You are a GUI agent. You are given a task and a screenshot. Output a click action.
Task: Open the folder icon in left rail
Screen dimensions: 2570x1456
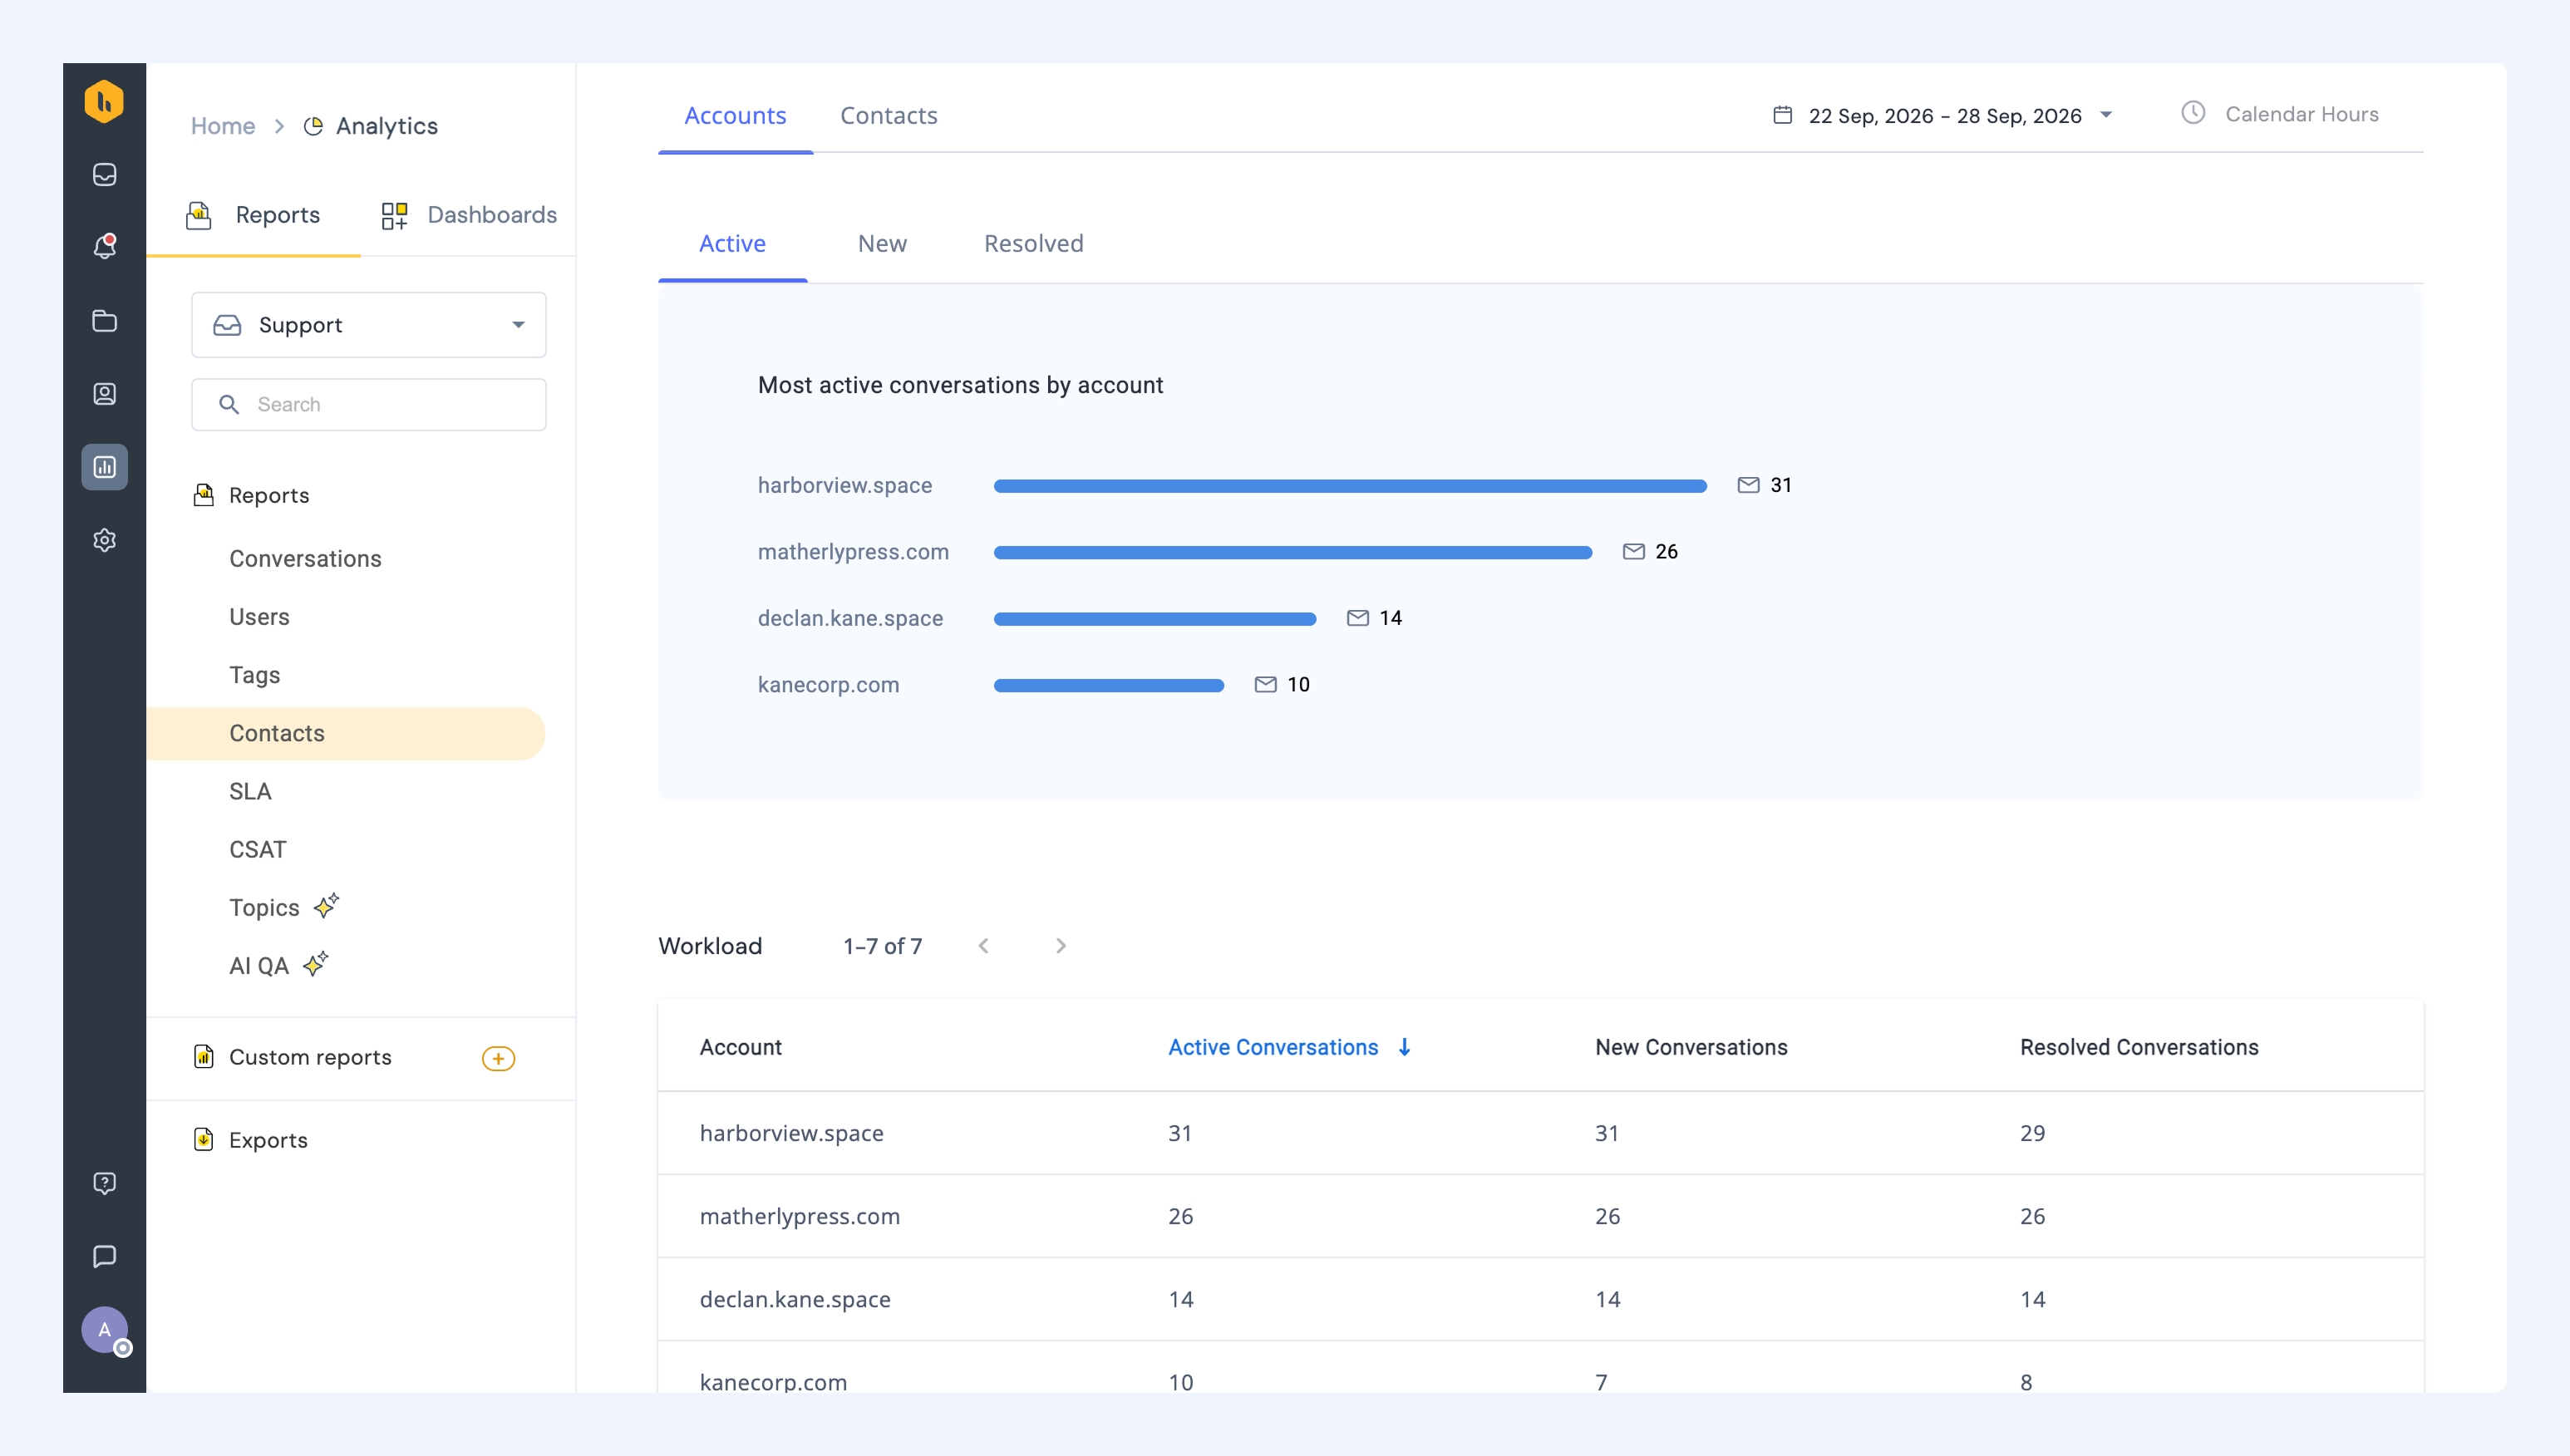[104, 321]
